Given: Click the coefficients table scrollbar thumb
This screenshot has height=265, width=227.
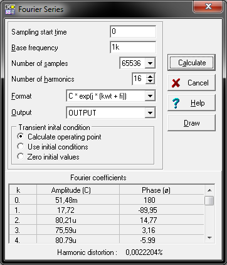Looking at the screenshot, I should click(209, 200).
